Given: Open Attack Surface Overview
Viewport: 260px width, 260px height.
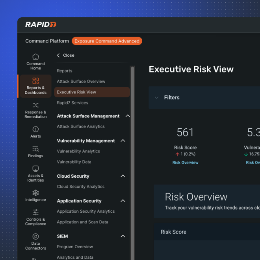Looking at the screenshot, I should tap(81, 82).
